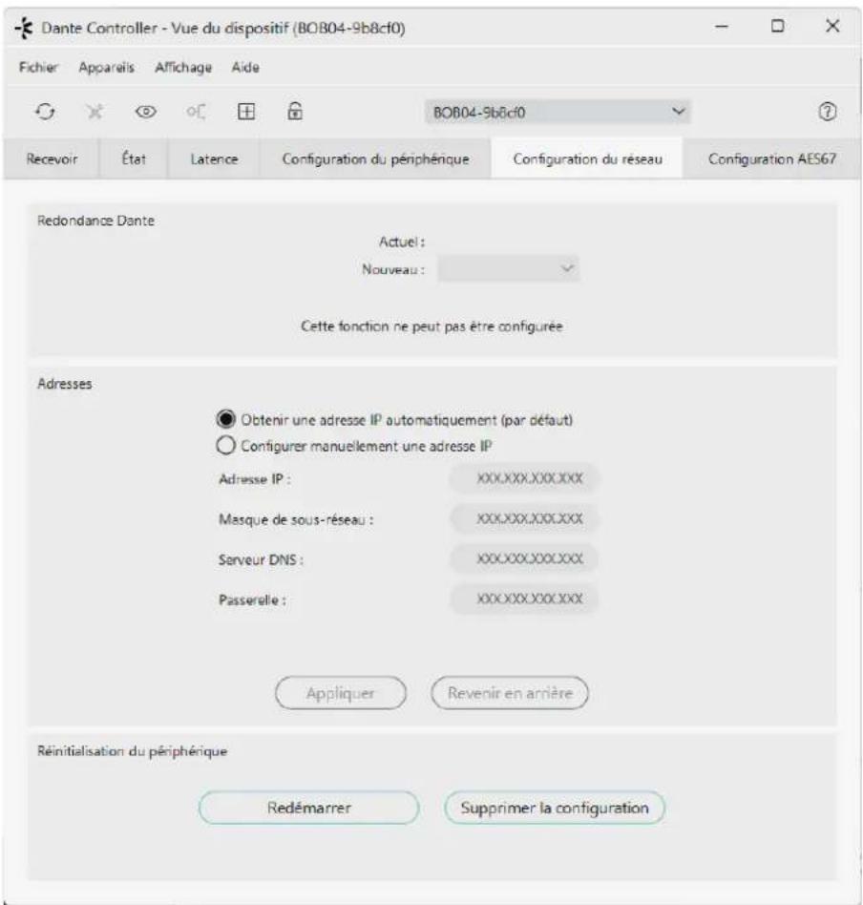Open the Affichage menu

coord(183,68)
